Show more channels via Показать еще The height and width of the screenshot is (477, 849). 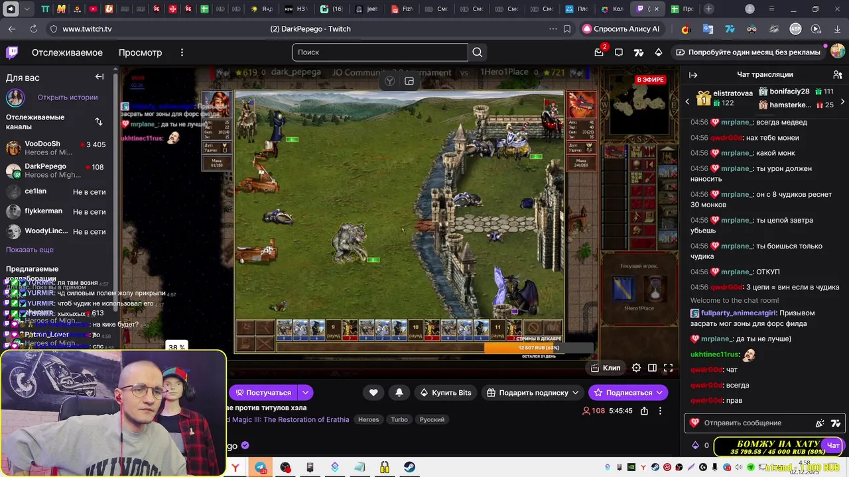pos(30,250)
